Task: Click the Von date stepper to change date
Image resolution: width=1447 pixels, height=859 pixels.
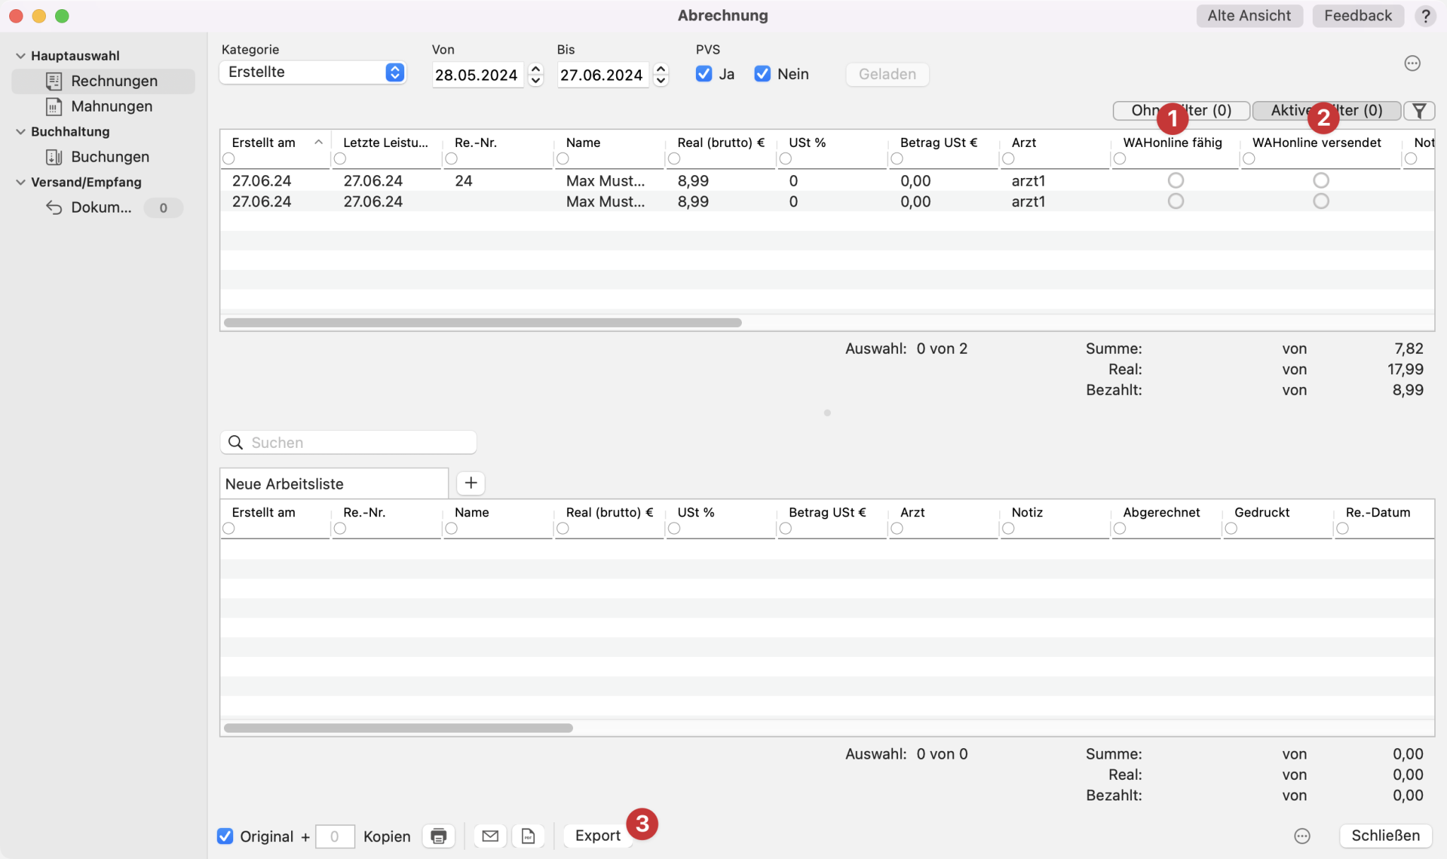Action: point(537,73)
